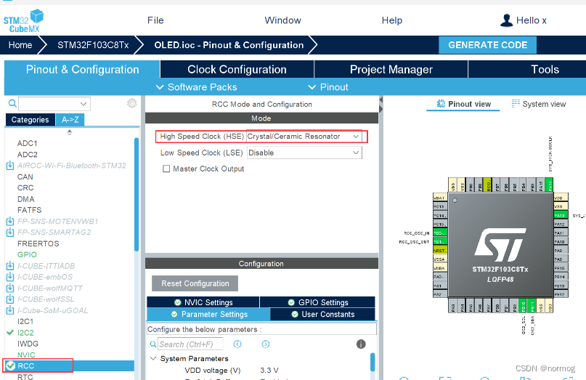Click the parameter settings vertical scrollbar
Image resolution: width=586 pixels, height=380 pixels.
click(x=373, y=362)
